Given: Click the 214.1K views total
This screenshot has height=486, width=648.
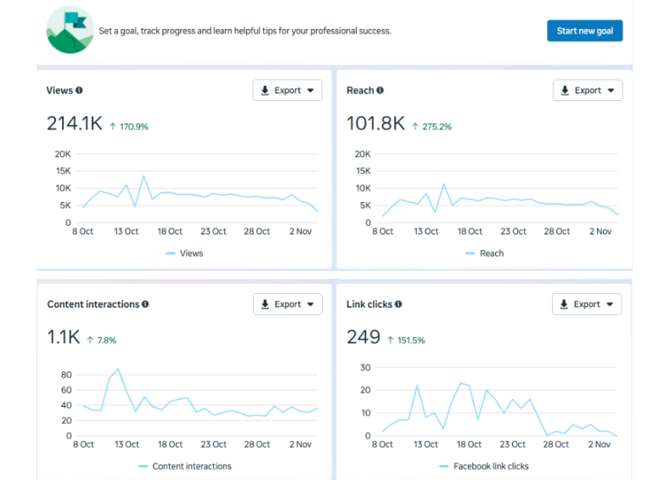Looking at the screenshot, I should [74, 124].
